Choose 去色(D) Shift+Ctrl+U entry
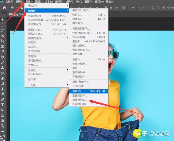Image resolution: width=174 pixels, height=141 pixels. click(x=89, y=91)
